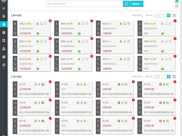The image size is (182, 136).
Task: Click the 1/1436 page indicator in 客户信息
Action: 149,15
